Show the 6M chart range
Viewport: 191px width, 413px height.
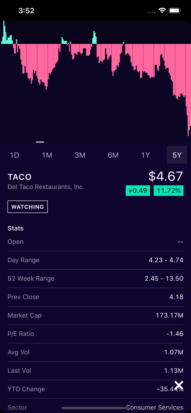pyautogui.click(x=113, y=155)
